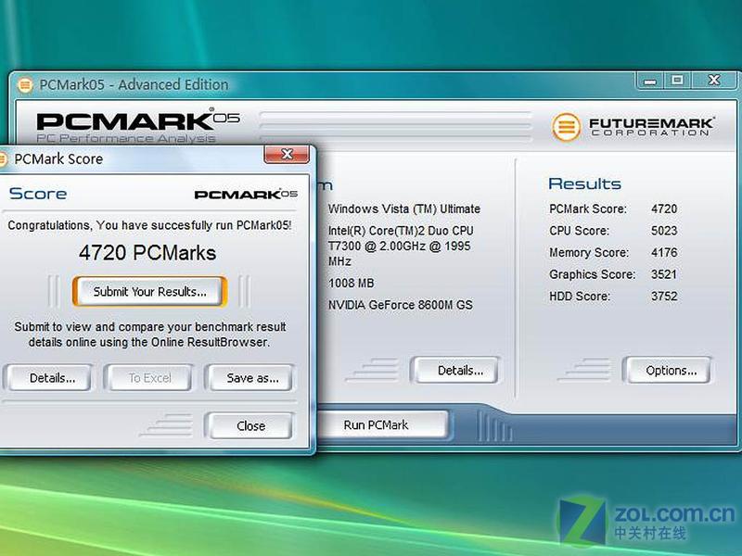Click the PCMARK05 logo in main window
This screenshot has width=742, height=556.
(138, 120)
